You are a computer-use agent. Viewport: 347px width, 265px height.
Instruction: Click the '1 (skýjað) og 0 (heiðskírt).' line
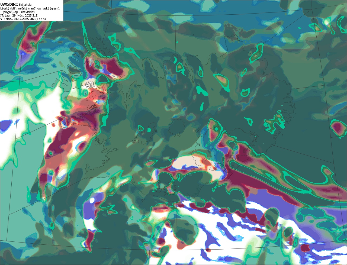click(18, 12)
